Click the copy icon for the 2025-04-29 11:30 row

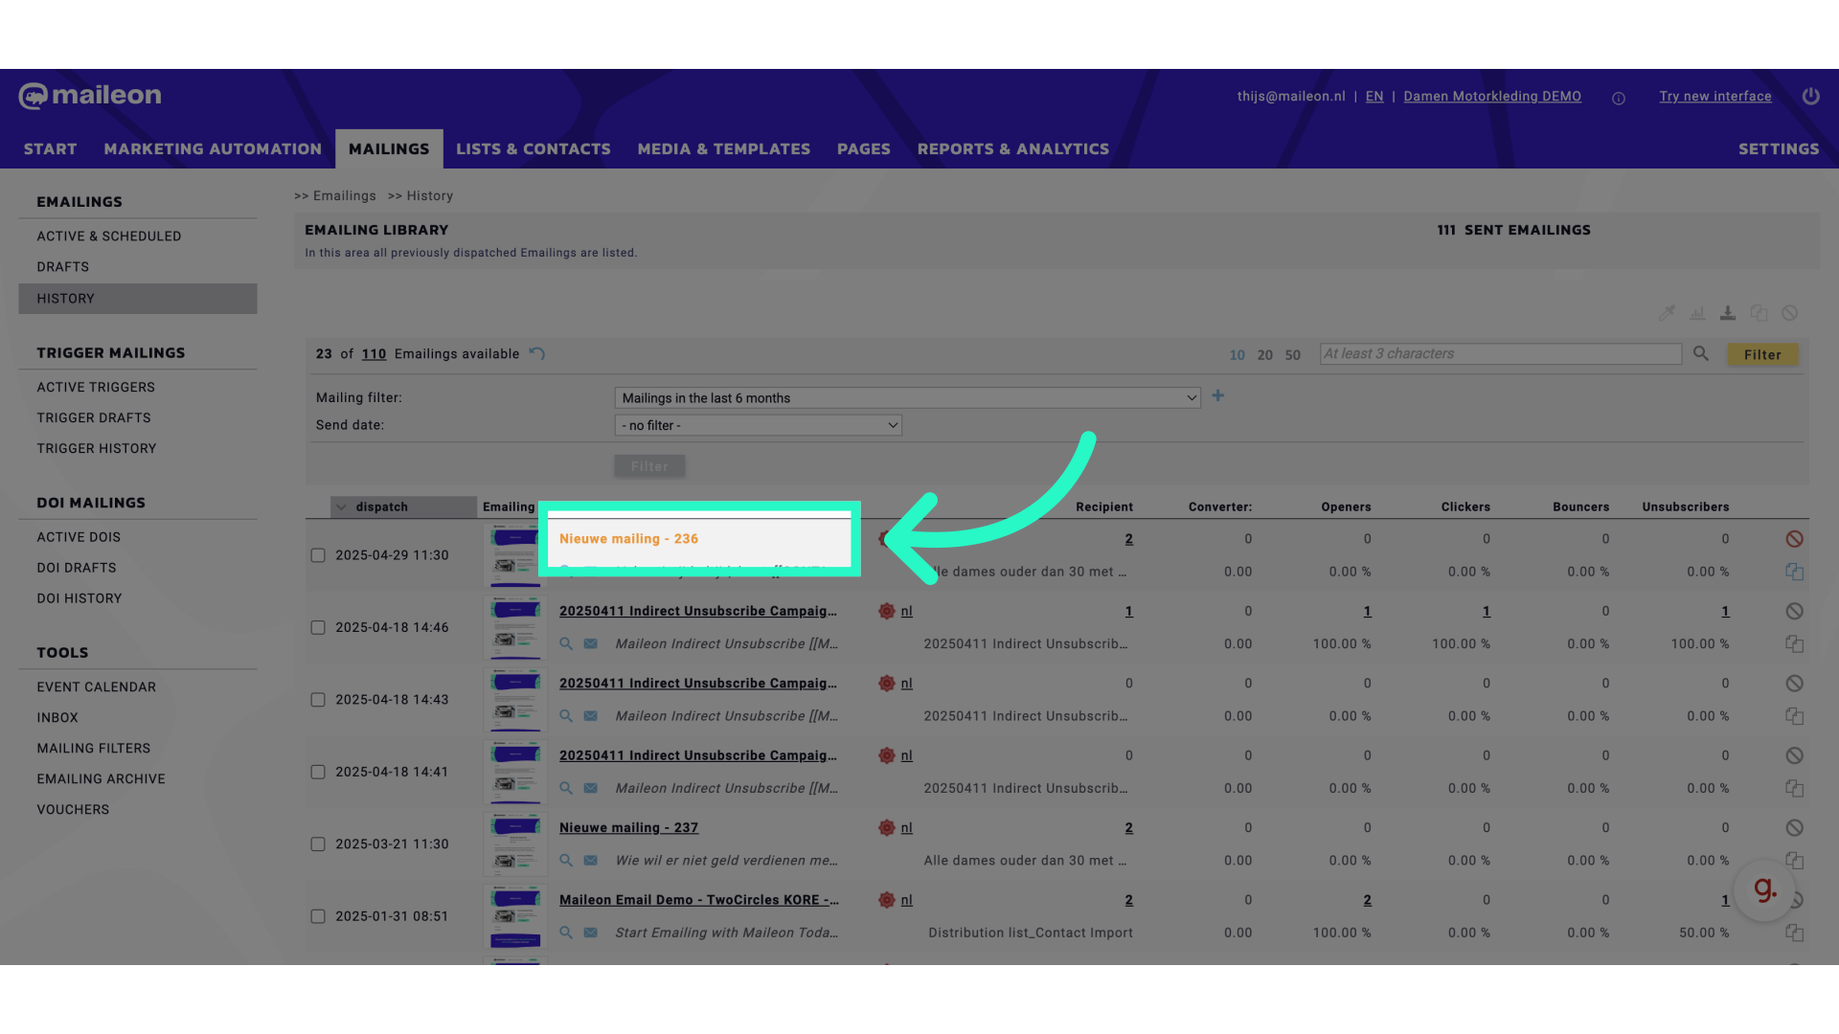click(x=1795, y=572)
